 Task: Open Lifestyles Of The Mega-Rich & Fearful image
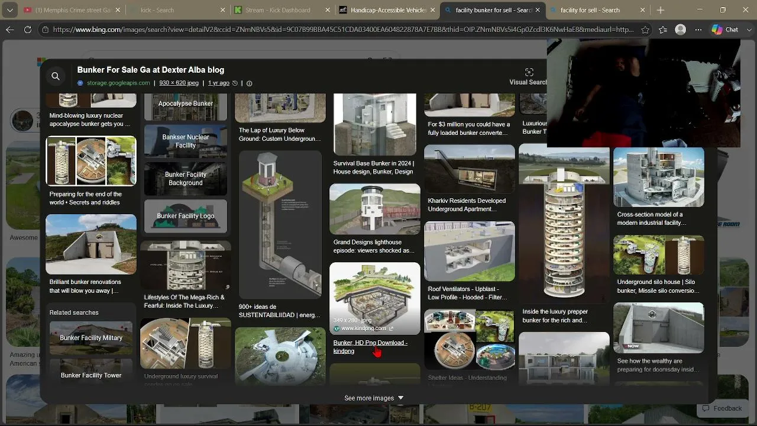[x=186, y=265]
